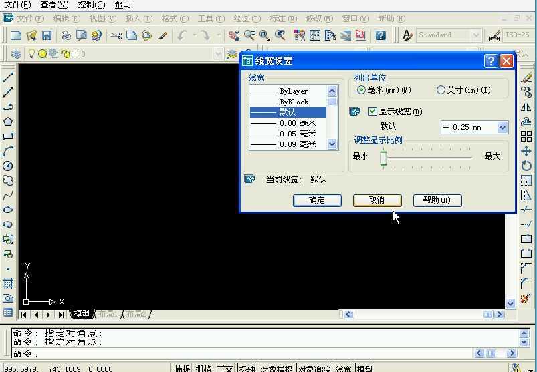Toggle 正交 ortho mode in status bar
The image size is (537, 372).
(225, 369)
